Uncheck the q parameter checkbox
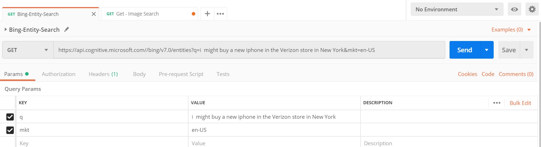This screenshot has height=147, width=541. coord(10,117)
